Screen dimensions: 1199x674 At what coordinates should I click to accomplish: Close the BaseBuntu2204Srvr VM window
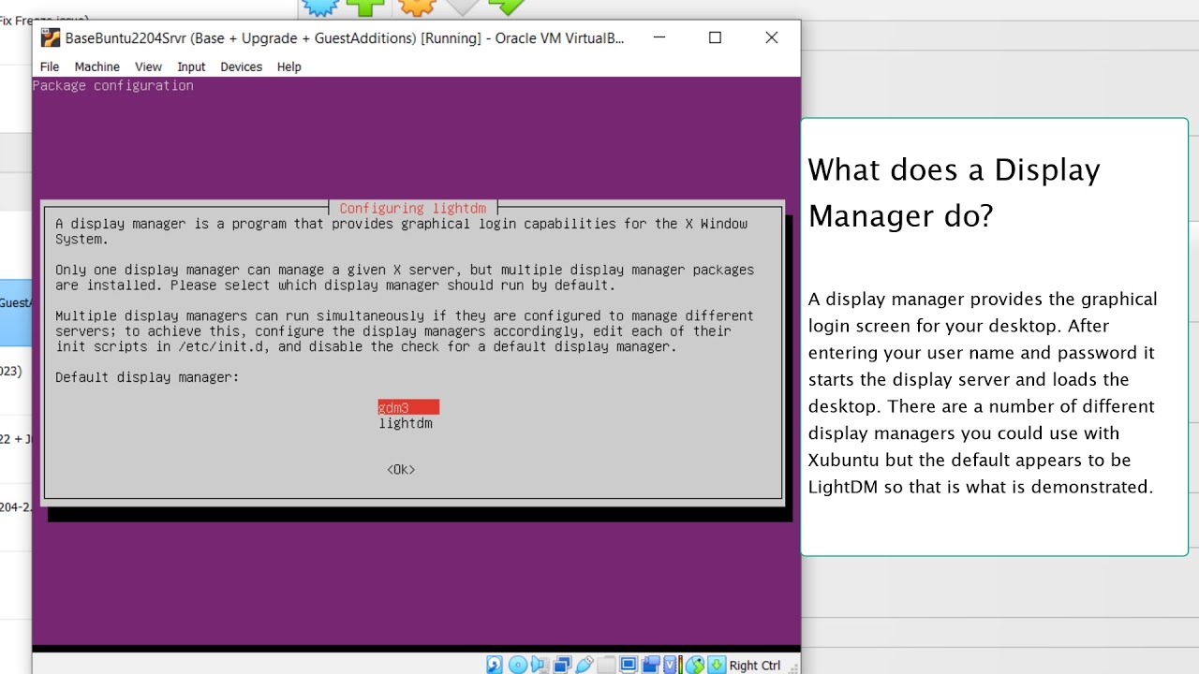(x=772, y=37)
